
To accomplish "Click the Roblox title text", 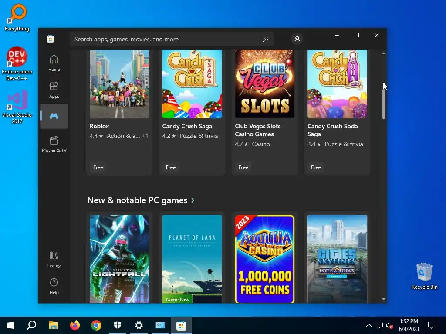I will 99,126.
